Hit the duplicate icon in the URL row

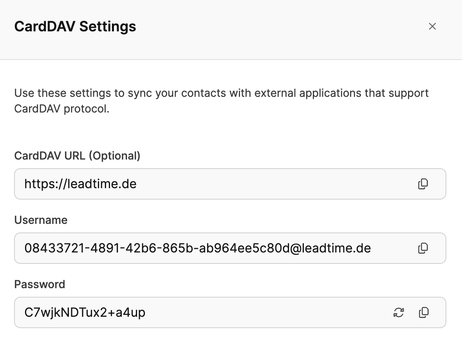(x=423, y=184)
